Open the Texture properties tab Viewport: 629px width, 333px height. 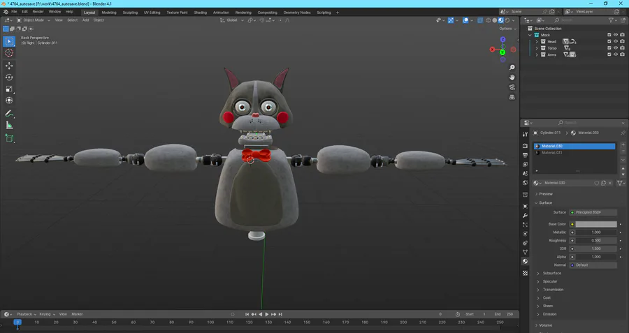point(525,273)
